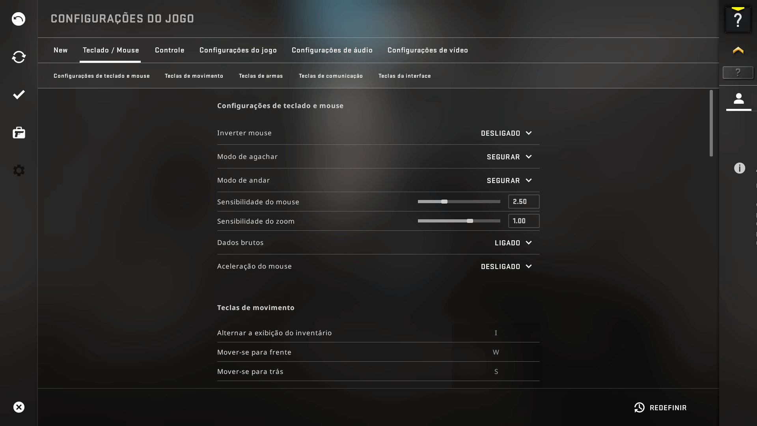Viewport: 757px width, 426px height.
Task: Switch to Configurações de áudio tab
Action: tap(332, 50)
